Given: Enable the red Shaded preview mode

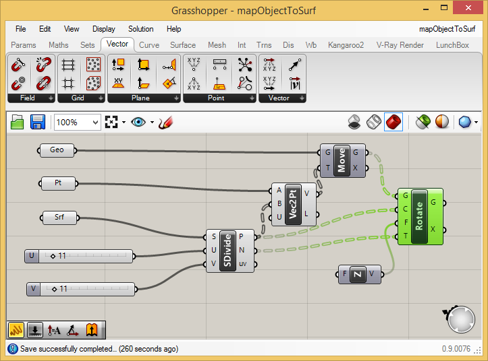Looking at the screenshot, I should 394,122.
